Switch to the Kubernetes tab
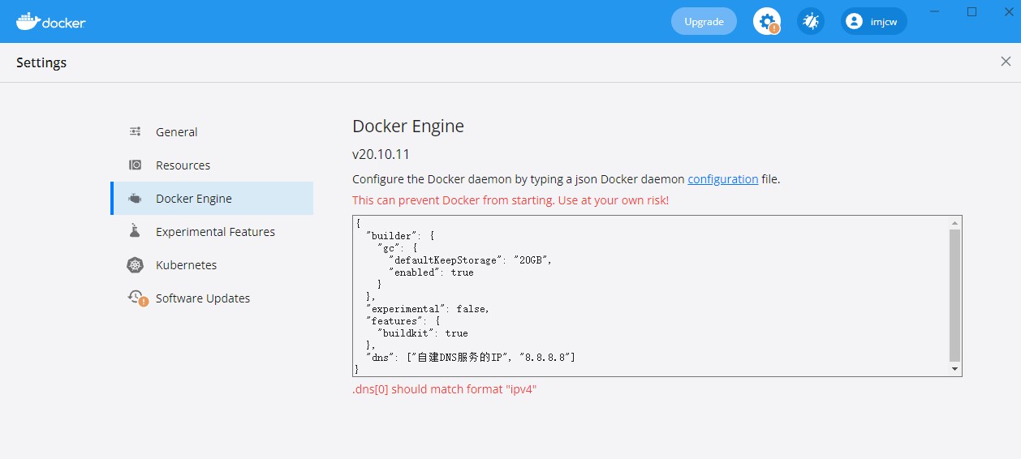This screenshot has width=1021, height=459. click(212, 265)
